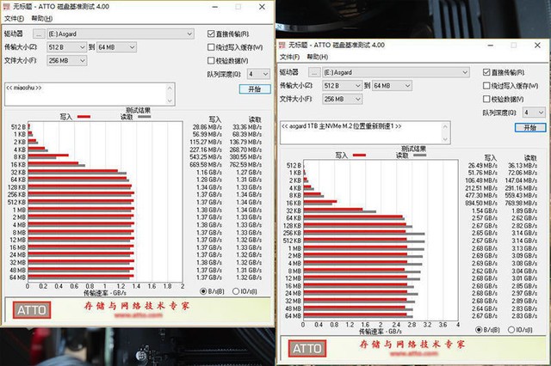Click www.atto.com link in right banner
Screen dimensions: 551x366
click(x=413, y=354)
